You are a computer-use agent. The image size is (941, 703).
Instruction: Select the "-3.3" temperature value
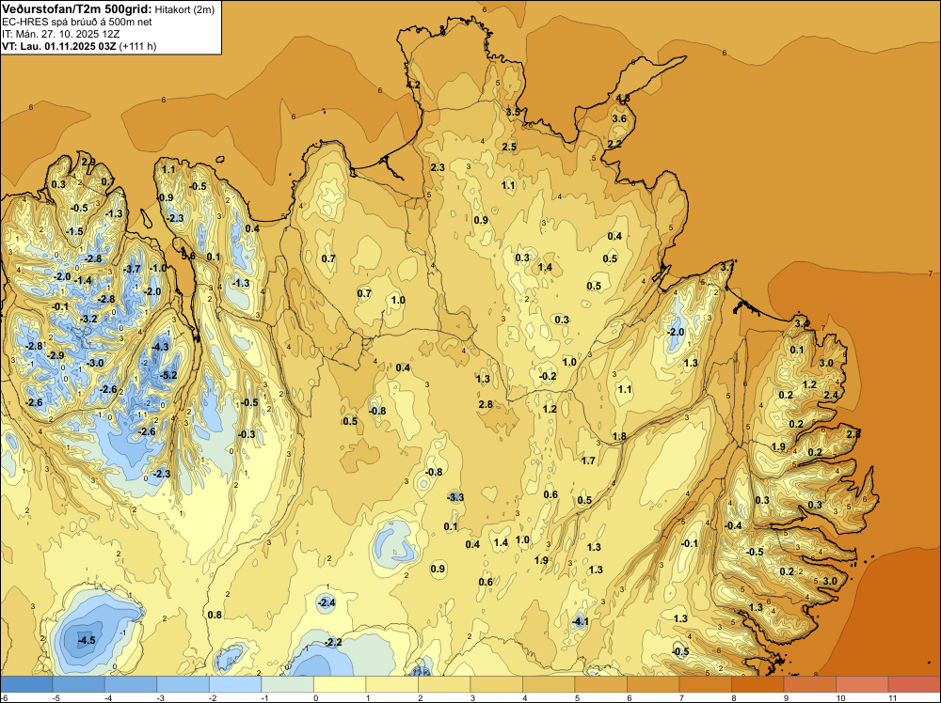tap(455, 497)
